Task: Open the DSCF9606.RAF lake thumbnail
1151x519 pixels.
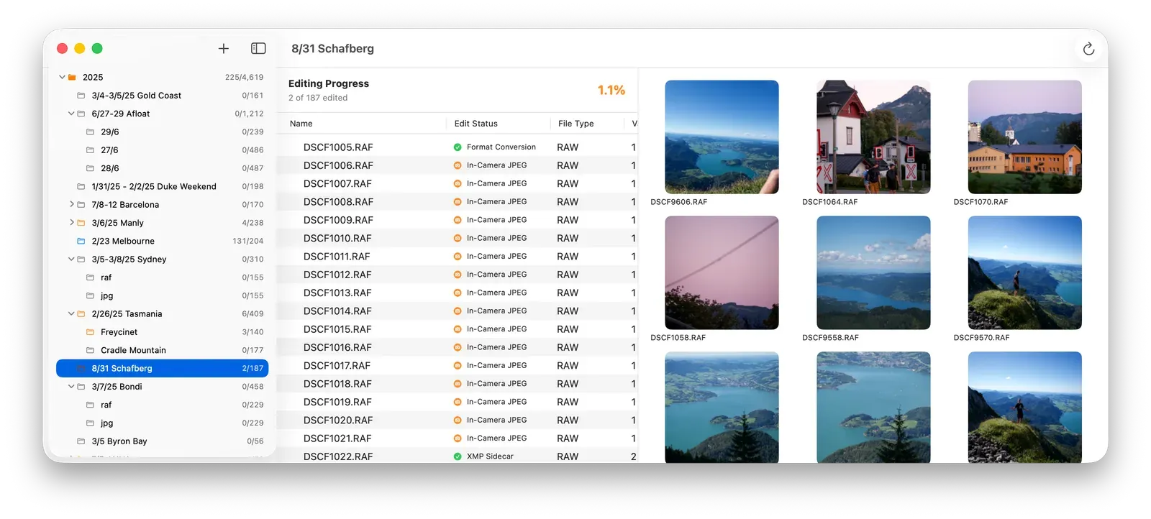Action: pyautogui.click(x=722, y=137)
